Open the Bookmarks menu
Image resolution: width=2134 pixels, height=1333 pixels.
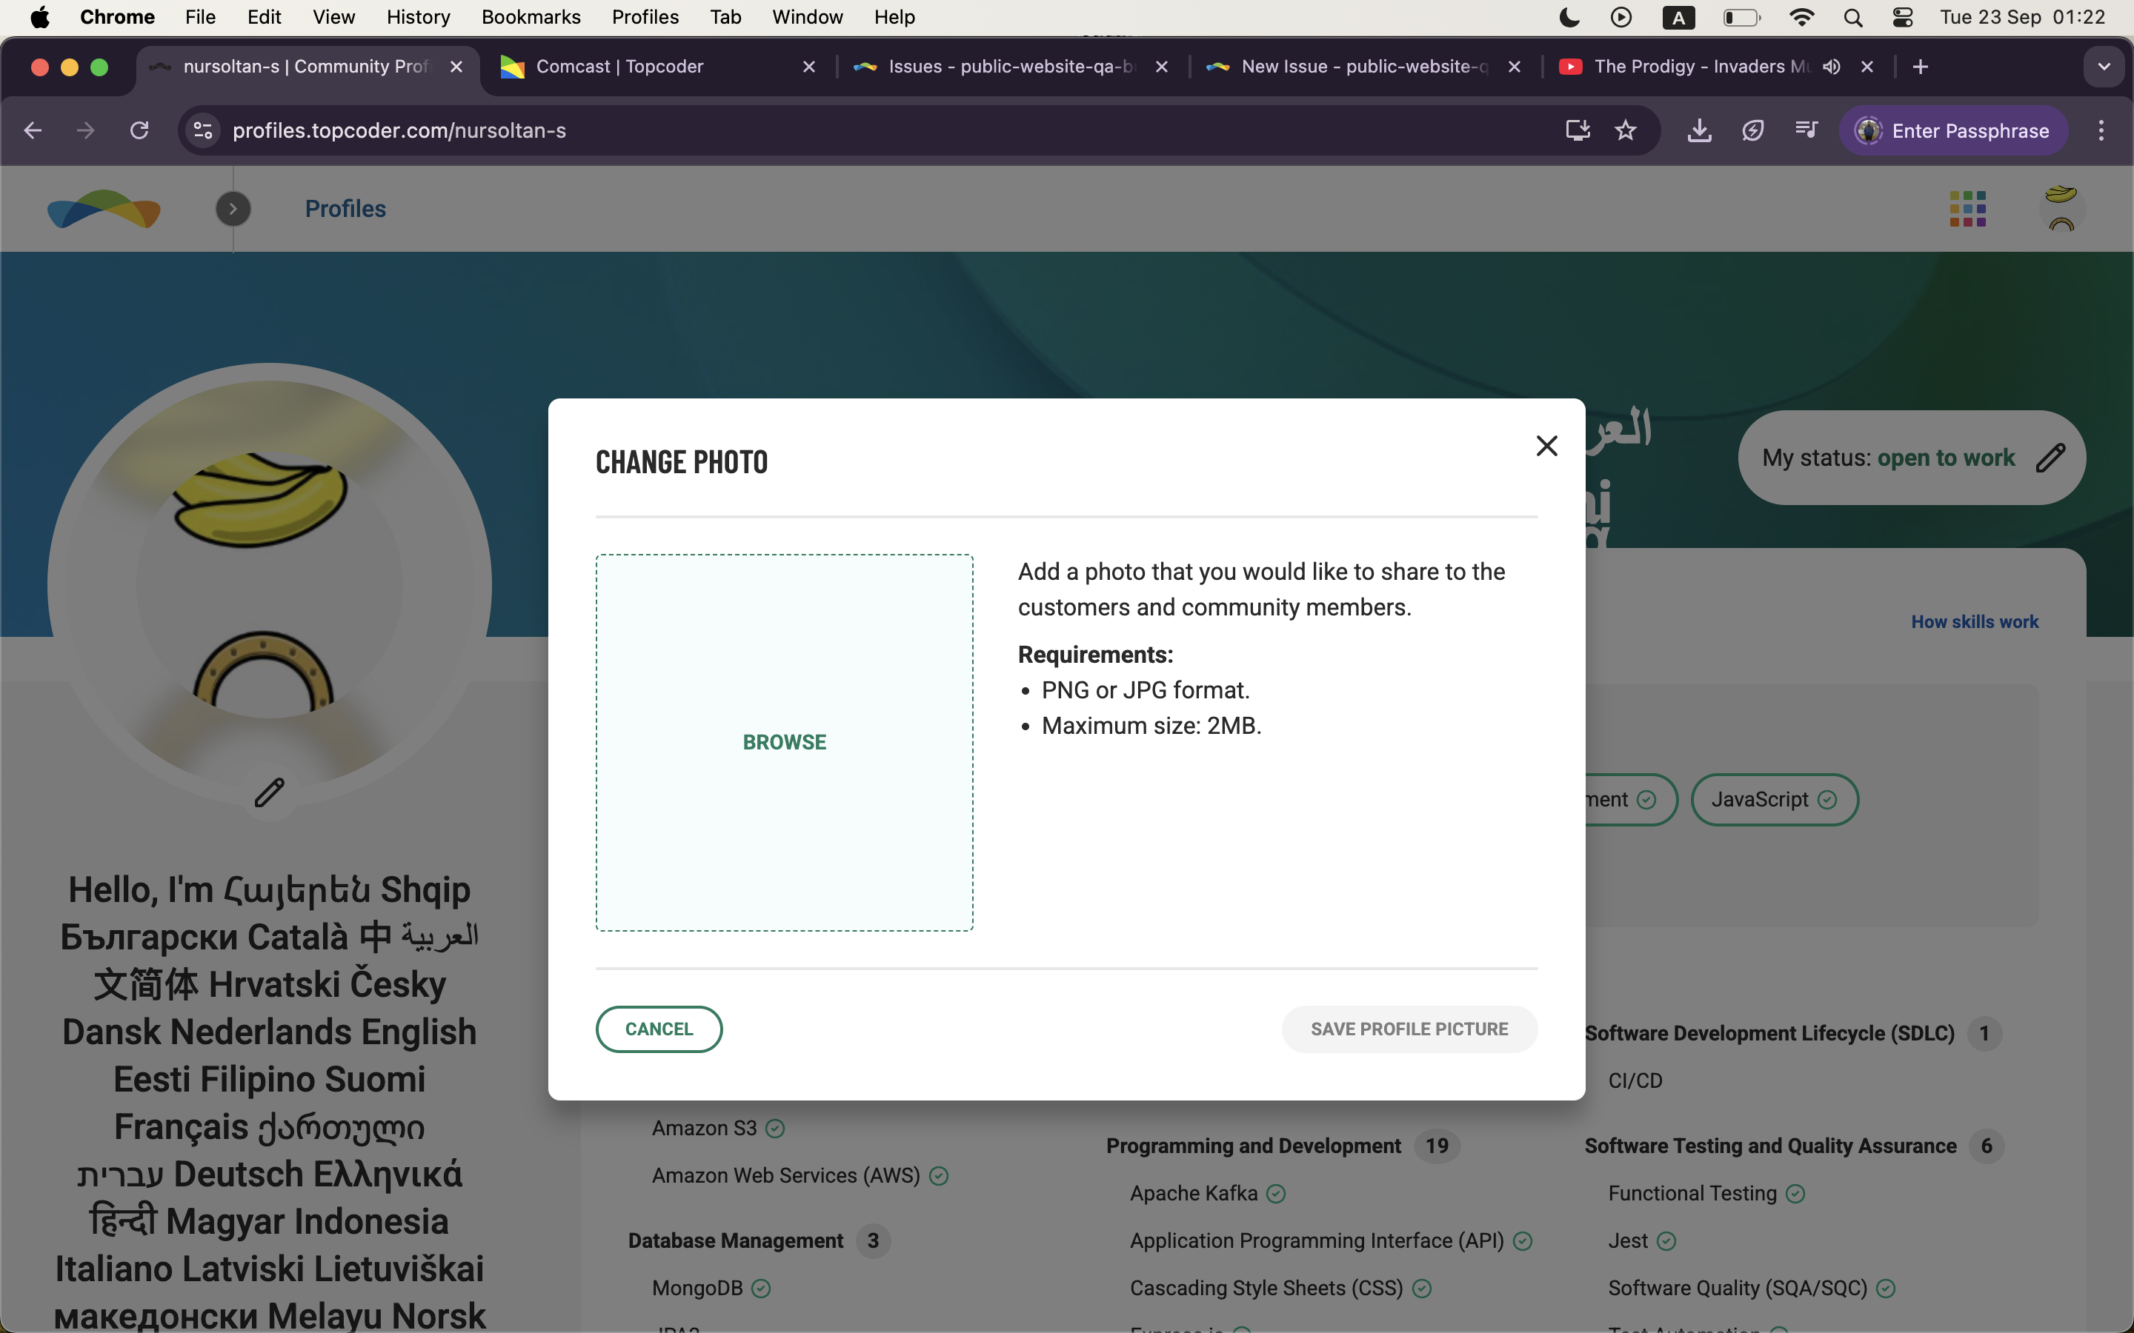[x=530, y=17]
